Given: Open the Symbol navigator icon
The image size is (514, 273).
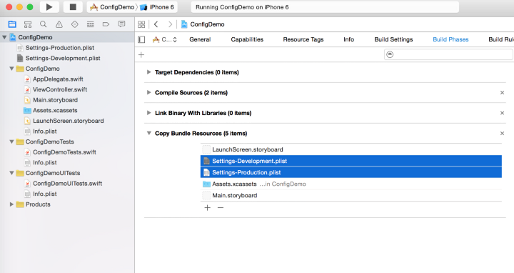Looking at the screenshot, I should 28,24.
